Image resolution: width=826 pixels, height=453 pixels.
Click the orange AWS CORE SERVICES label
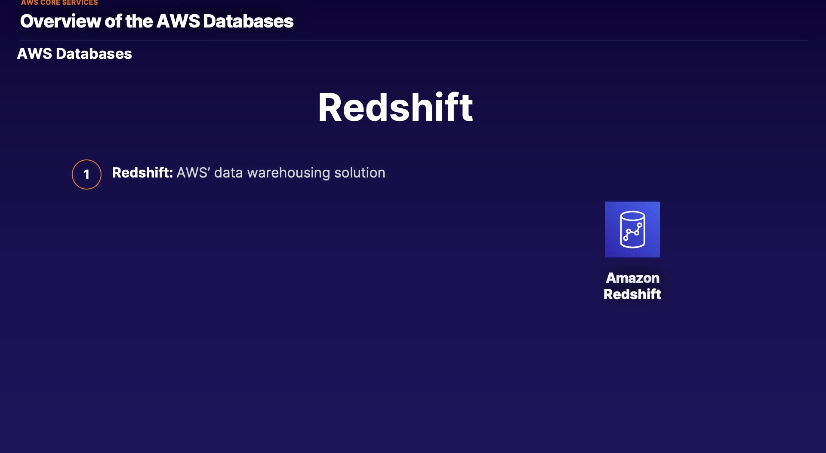coord(59,3)
